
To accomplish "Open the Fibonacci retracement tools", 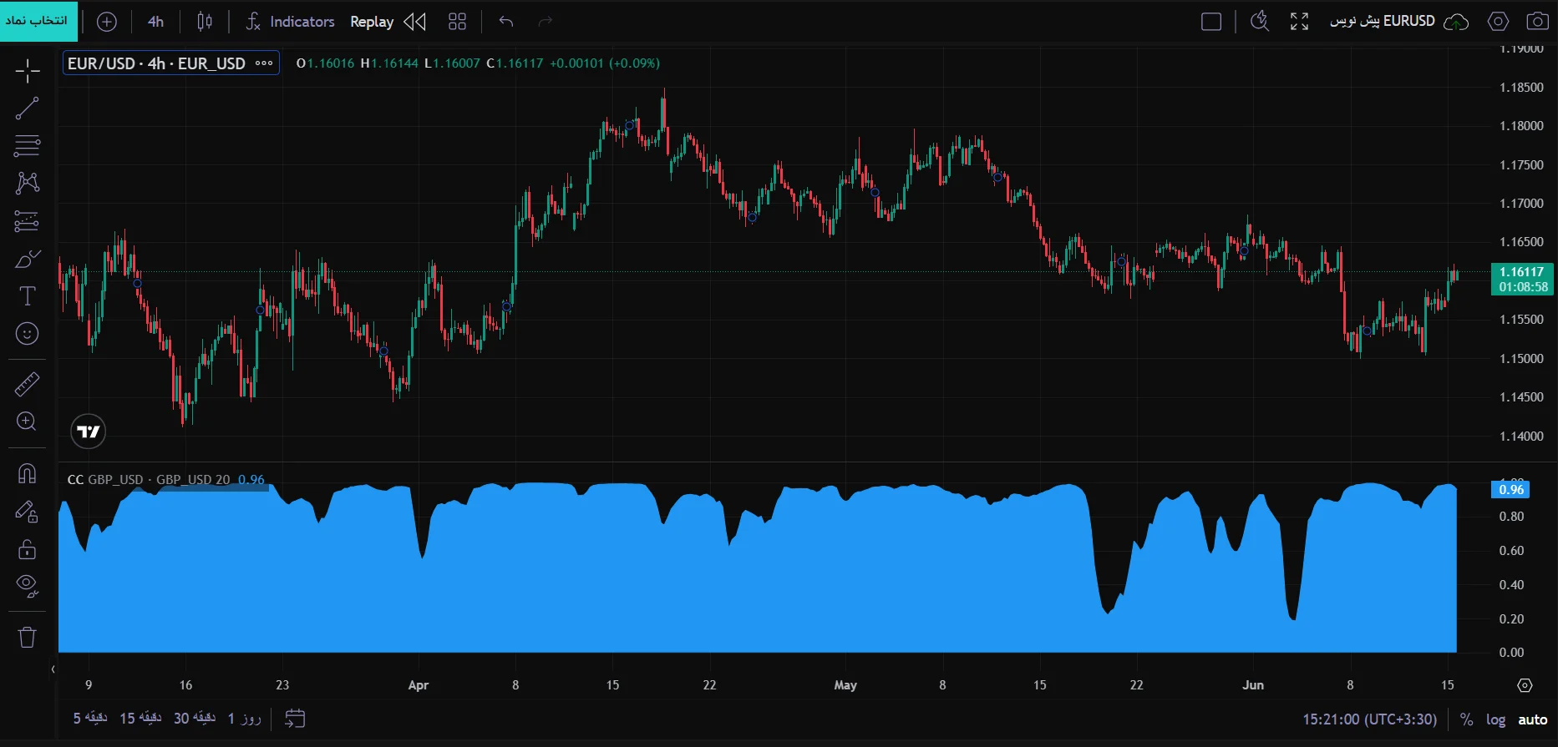I will pos(28,146).
